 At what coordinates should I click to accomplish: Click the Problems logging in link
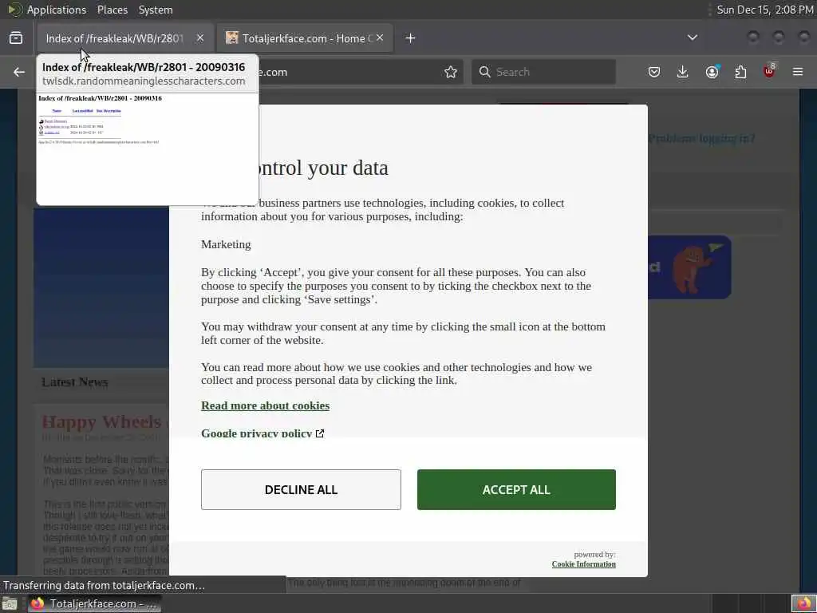tap(702, 139)
